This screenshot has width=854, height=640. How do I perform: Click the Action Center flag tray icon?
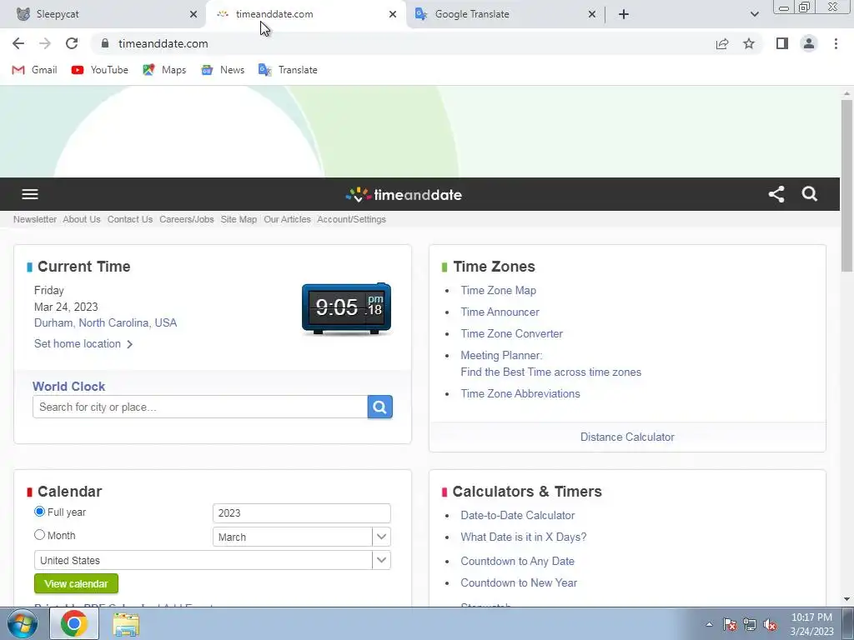click(730, 625)
